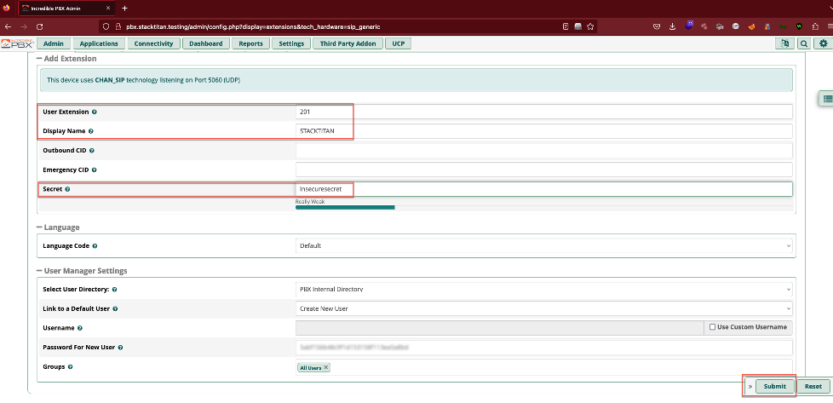Focus the Emergency CID field
Screen dimensions: 833x403
[544, 170]
